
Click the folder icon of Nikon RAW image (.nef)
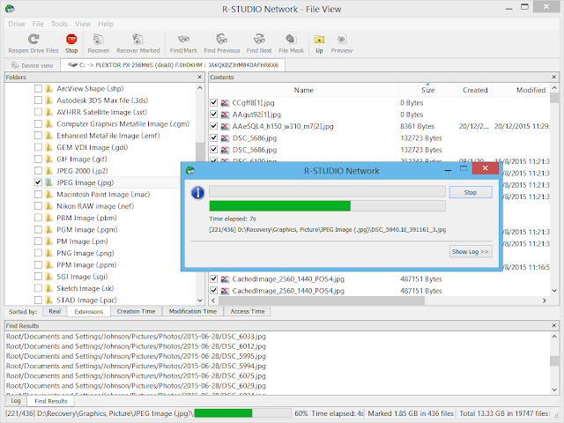49,206
